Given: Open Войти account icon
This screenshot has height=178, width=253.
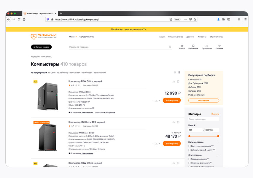Looking at the screenshot, I should tap(182, 47).
